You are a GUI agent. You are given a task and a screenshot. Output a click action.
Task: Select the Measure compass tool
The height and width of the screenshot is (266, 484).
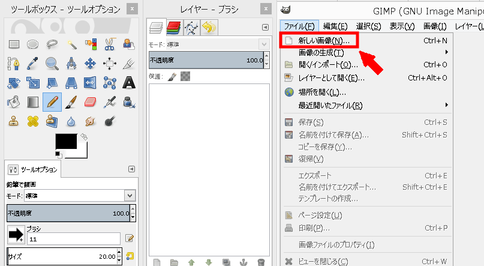click(x=71, y=64)
